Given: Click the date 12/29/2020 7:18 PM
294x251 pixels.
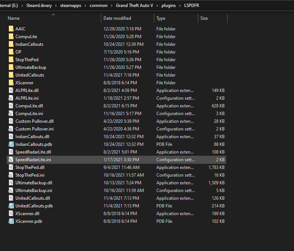Looking at the screenshot, I should pyautogui.click(x=123, y=29).
